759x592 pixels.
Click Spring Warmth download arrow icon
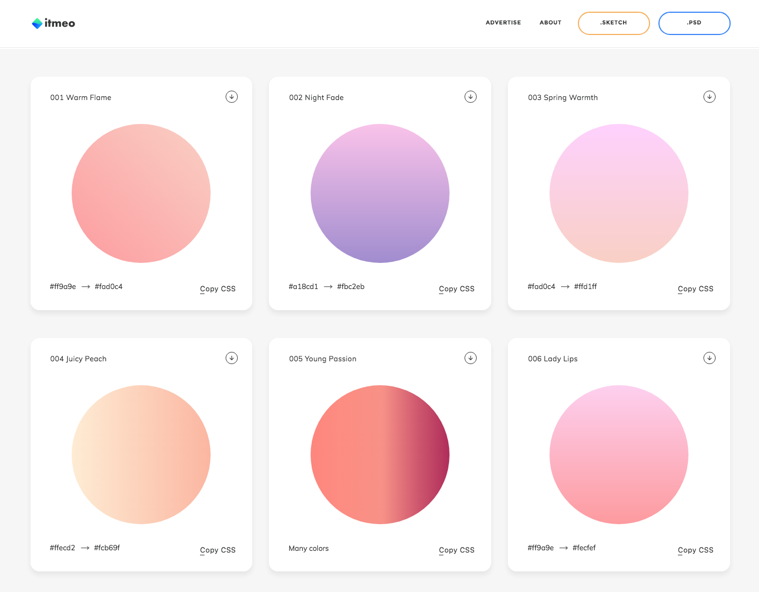tap(710, 97)
